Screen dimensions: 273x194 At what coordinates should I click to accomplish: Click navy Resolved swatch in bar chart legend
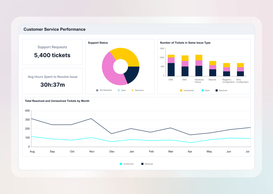pos(216,91)
